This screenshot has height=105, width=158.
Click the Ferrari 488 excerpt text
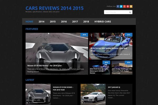pos(110,56)
